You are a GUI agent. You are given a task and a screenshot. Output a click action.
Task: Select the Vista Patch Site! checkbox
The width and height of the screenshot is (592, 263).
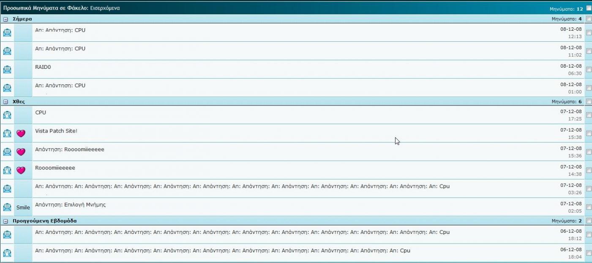(x=589, y=134)
